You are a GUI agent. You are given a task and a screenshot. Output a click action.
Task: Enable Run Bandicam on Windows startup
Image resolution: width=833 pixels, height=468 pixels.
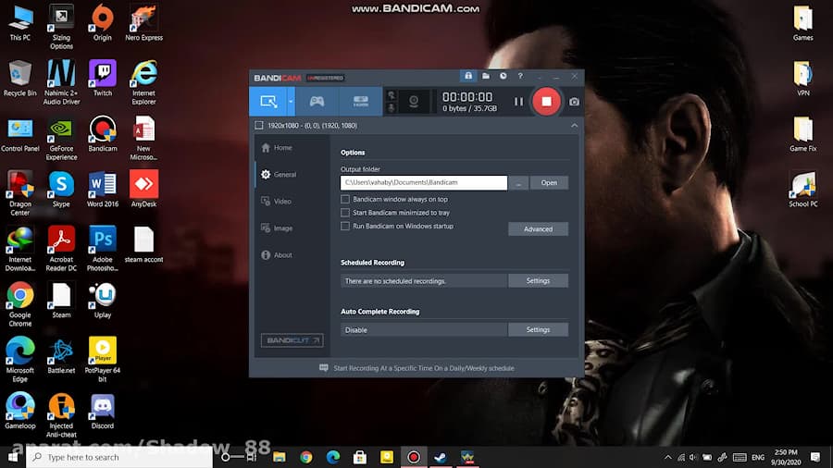[x=345, y=226]
